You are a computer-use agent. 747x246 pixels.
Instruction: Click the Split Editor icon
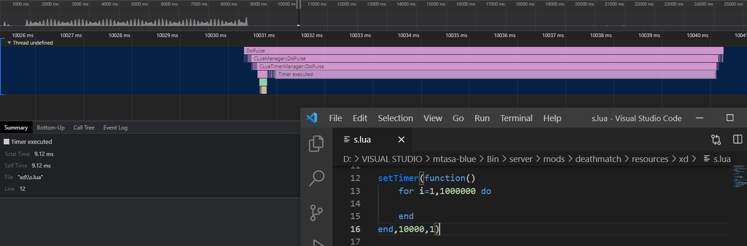[x=738, y=139]
